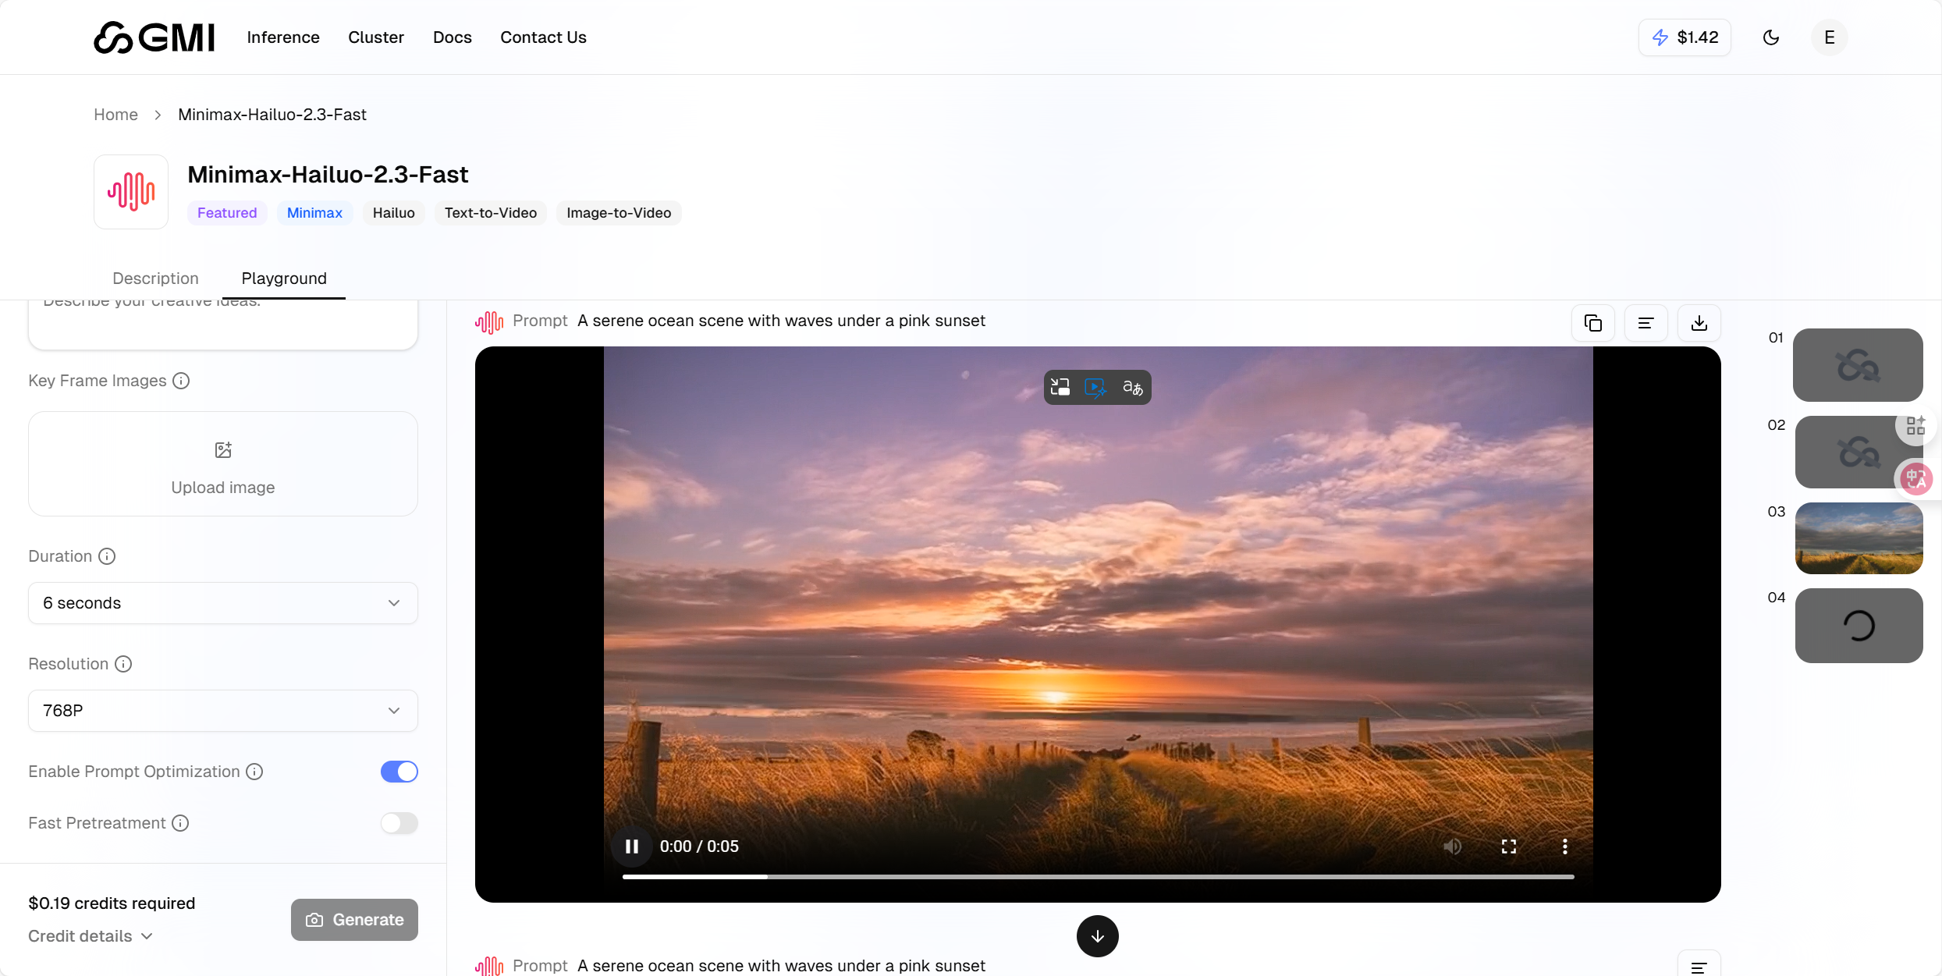Open the Resolution dropdown showing 768P

click(222, 711)
